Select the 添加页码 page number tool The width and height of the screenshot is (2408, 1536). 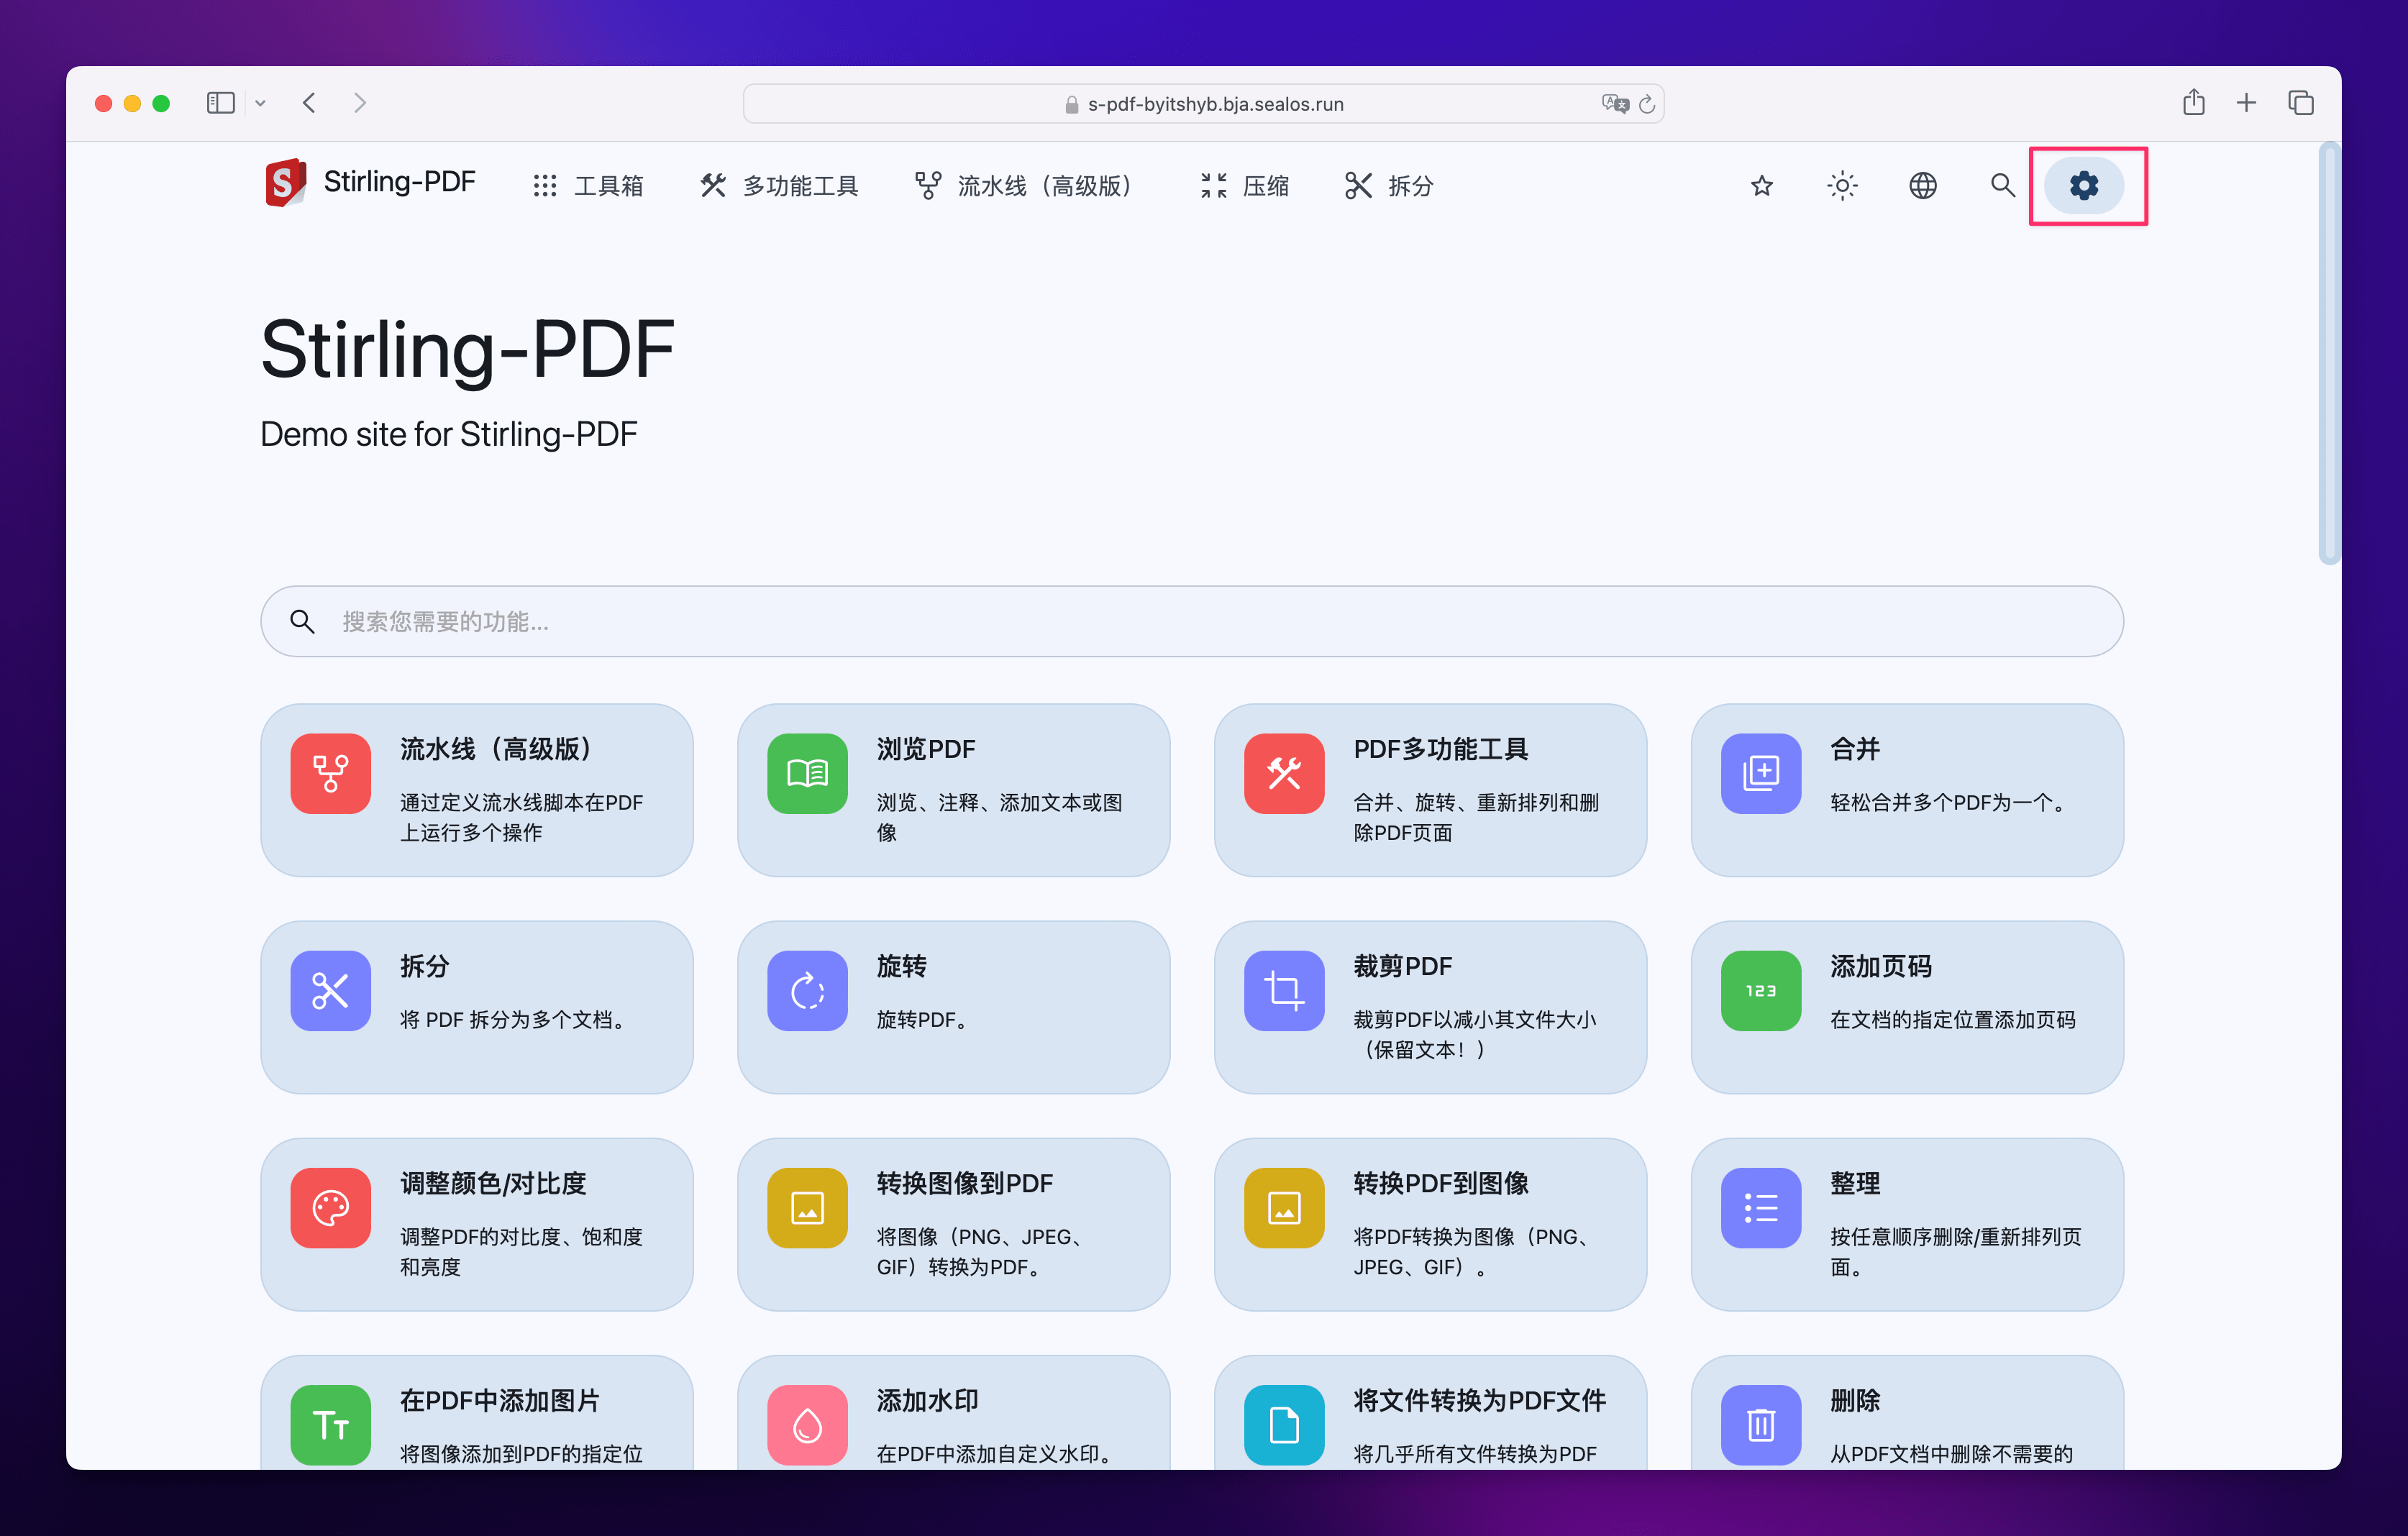pyautogui.click(x=1760, y=990)
